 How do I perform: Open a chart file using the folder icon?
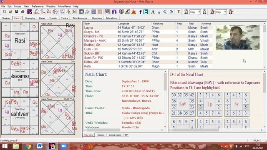click(x=10, y=12)
